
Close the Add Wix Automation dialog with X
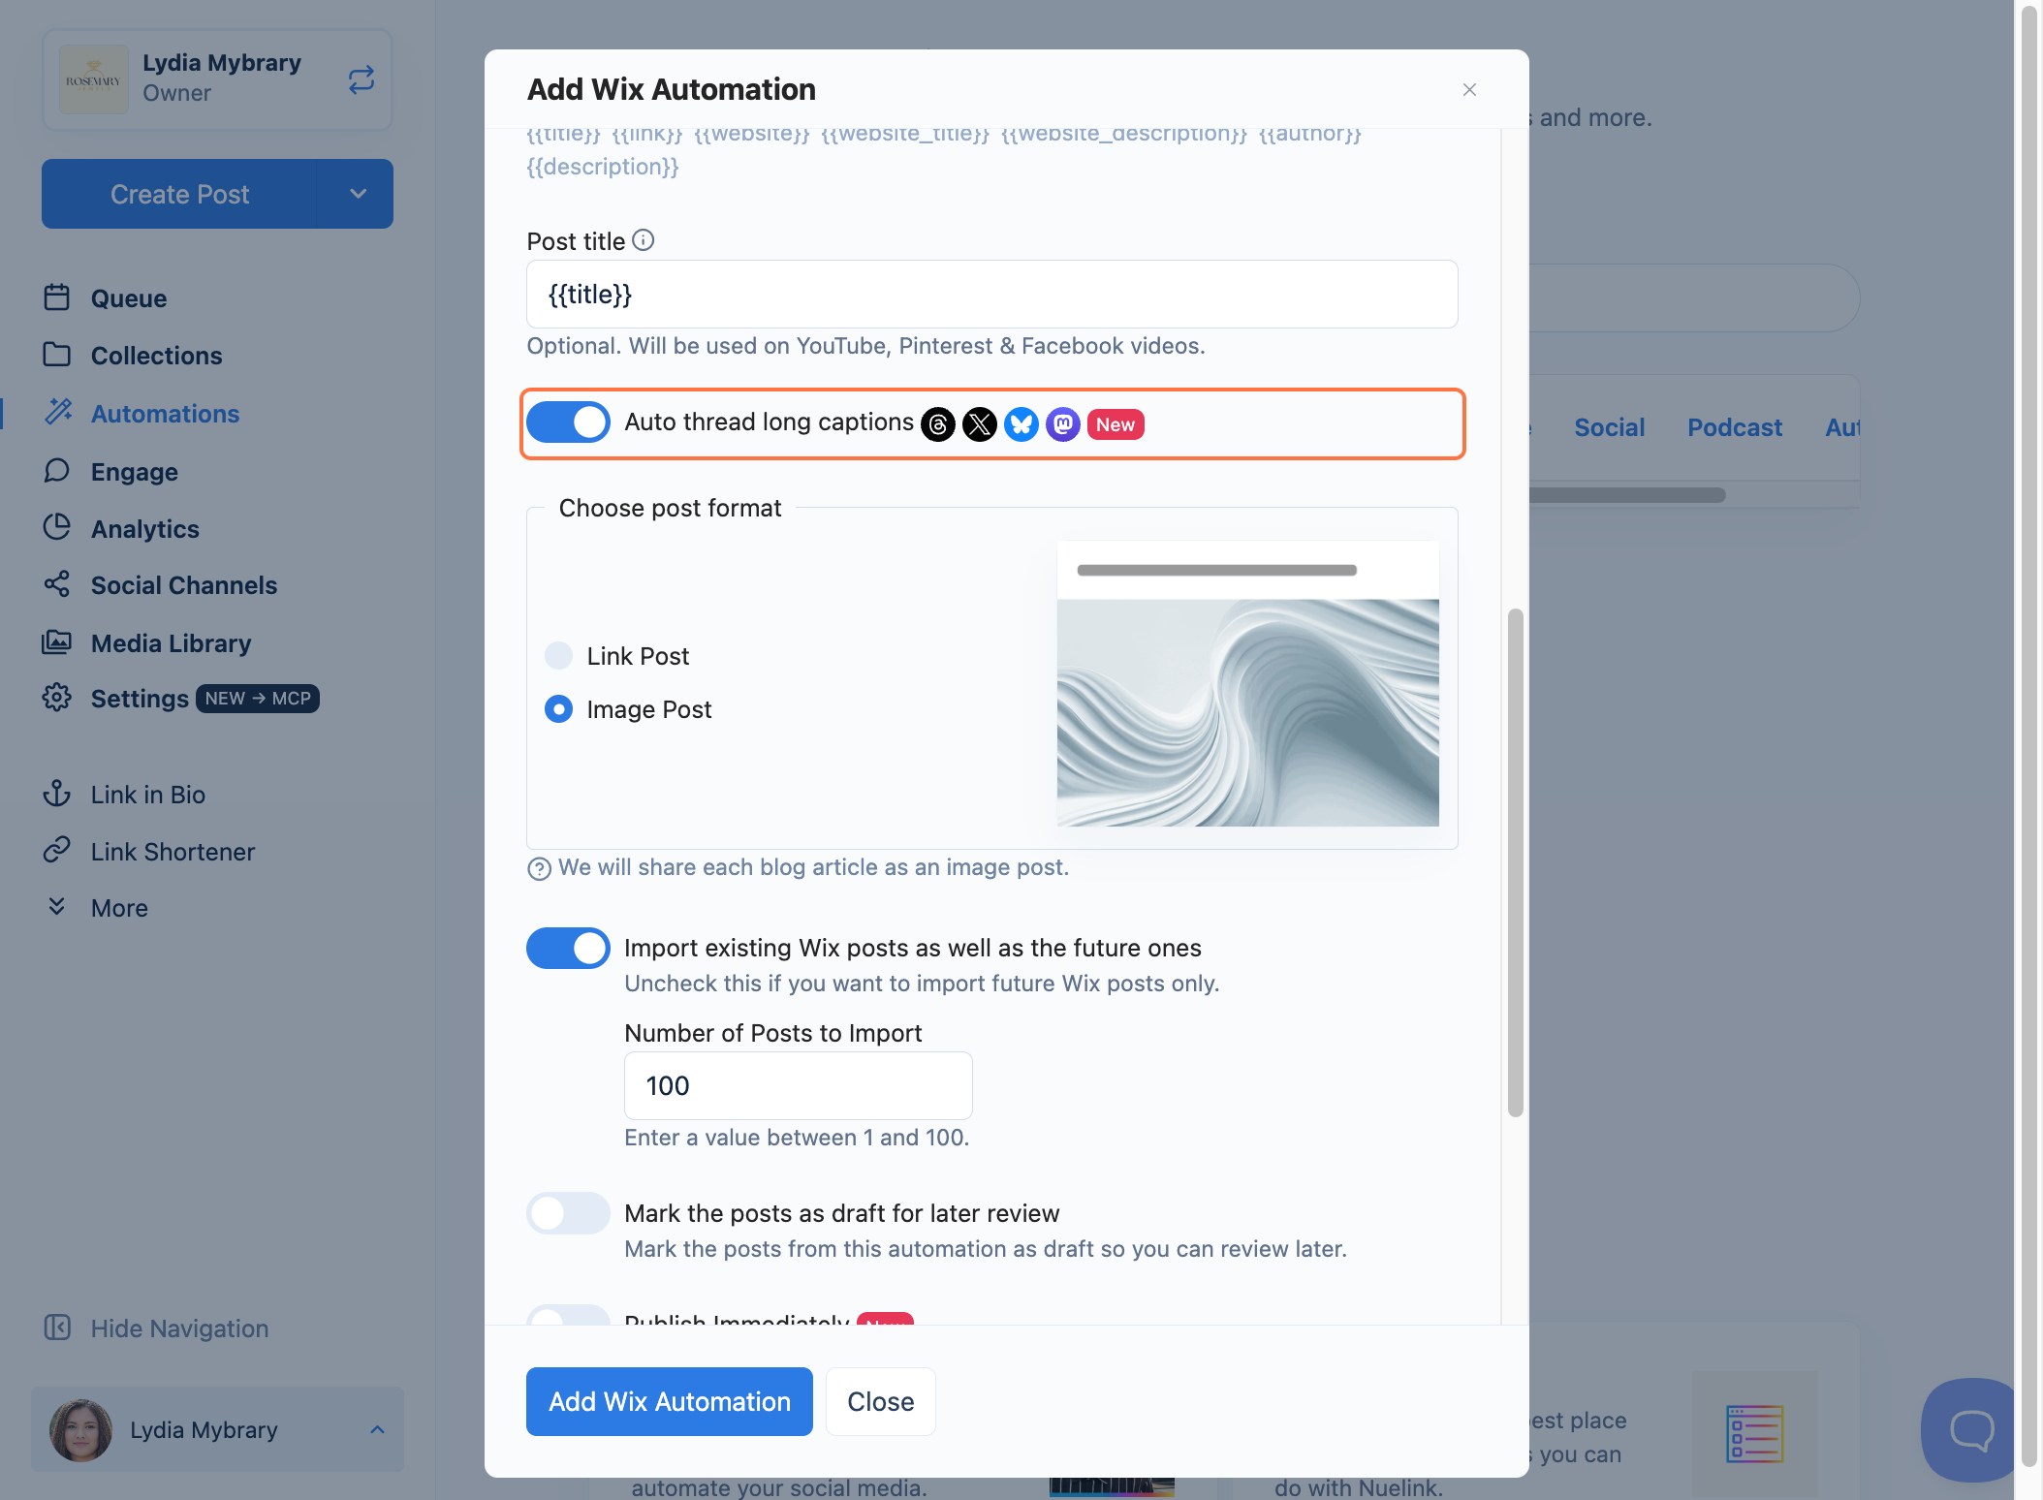[x=1469, y=90]
